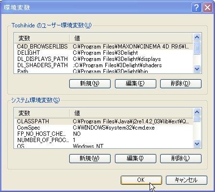The image size is (215, 192).
Task: Select the C4D_BROWSERLIBS variable row
Action: (103, 47)
